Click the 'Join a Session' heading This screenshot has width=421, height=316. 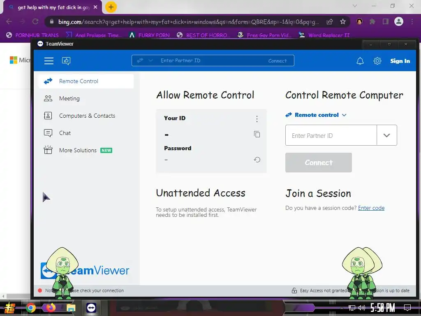point(318,193)
